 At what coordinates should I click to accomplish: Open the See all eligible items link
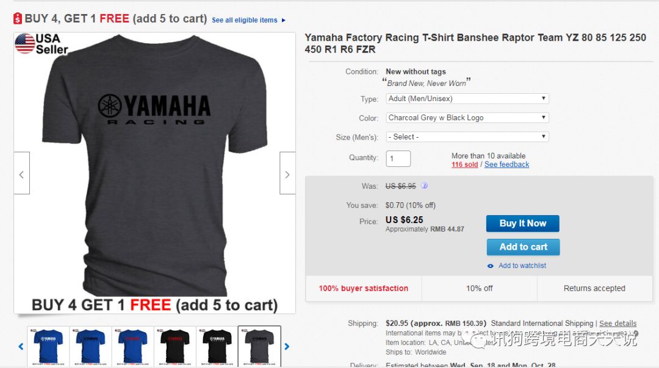click(244, 20)
